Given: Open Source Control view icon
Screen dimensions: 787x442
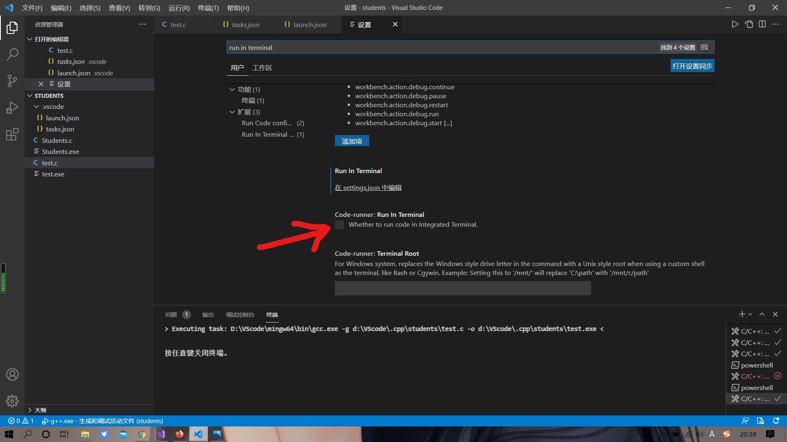Looking at the screenshot, I should pyautogui.click(x=12, y=81).
